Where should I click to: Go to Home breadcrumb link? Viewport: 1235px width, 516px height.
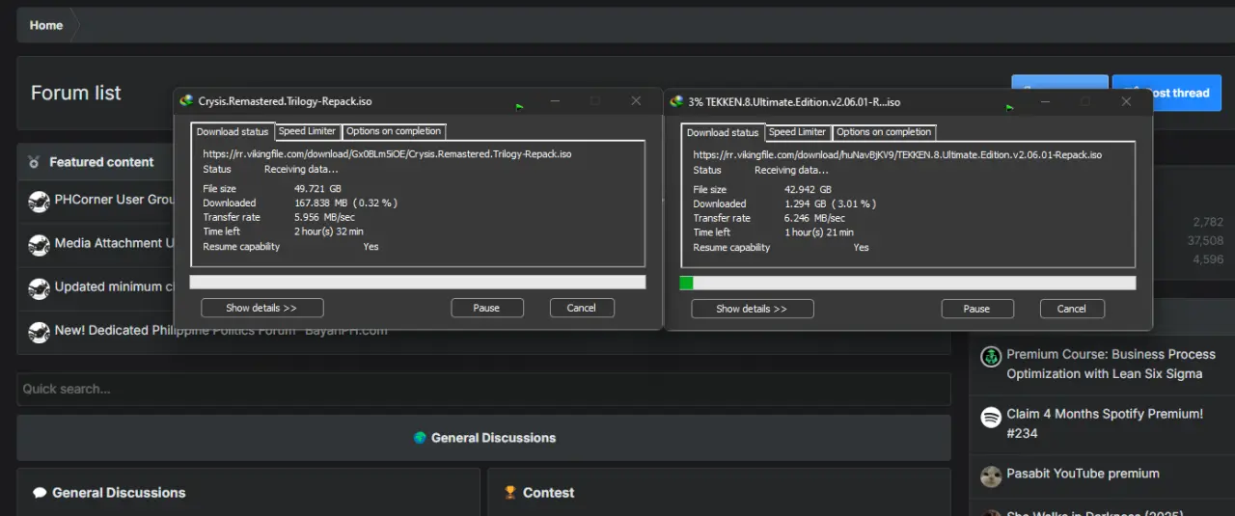coord(46,25)
